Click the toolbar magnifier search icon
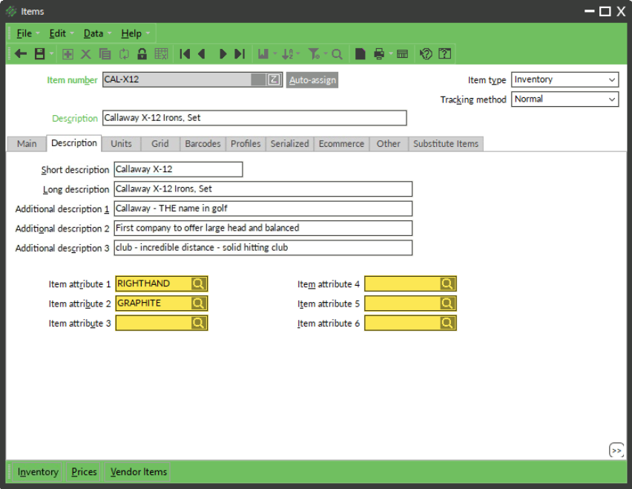Viewport: 632px width, 489px height. click(x=337, y=54)
